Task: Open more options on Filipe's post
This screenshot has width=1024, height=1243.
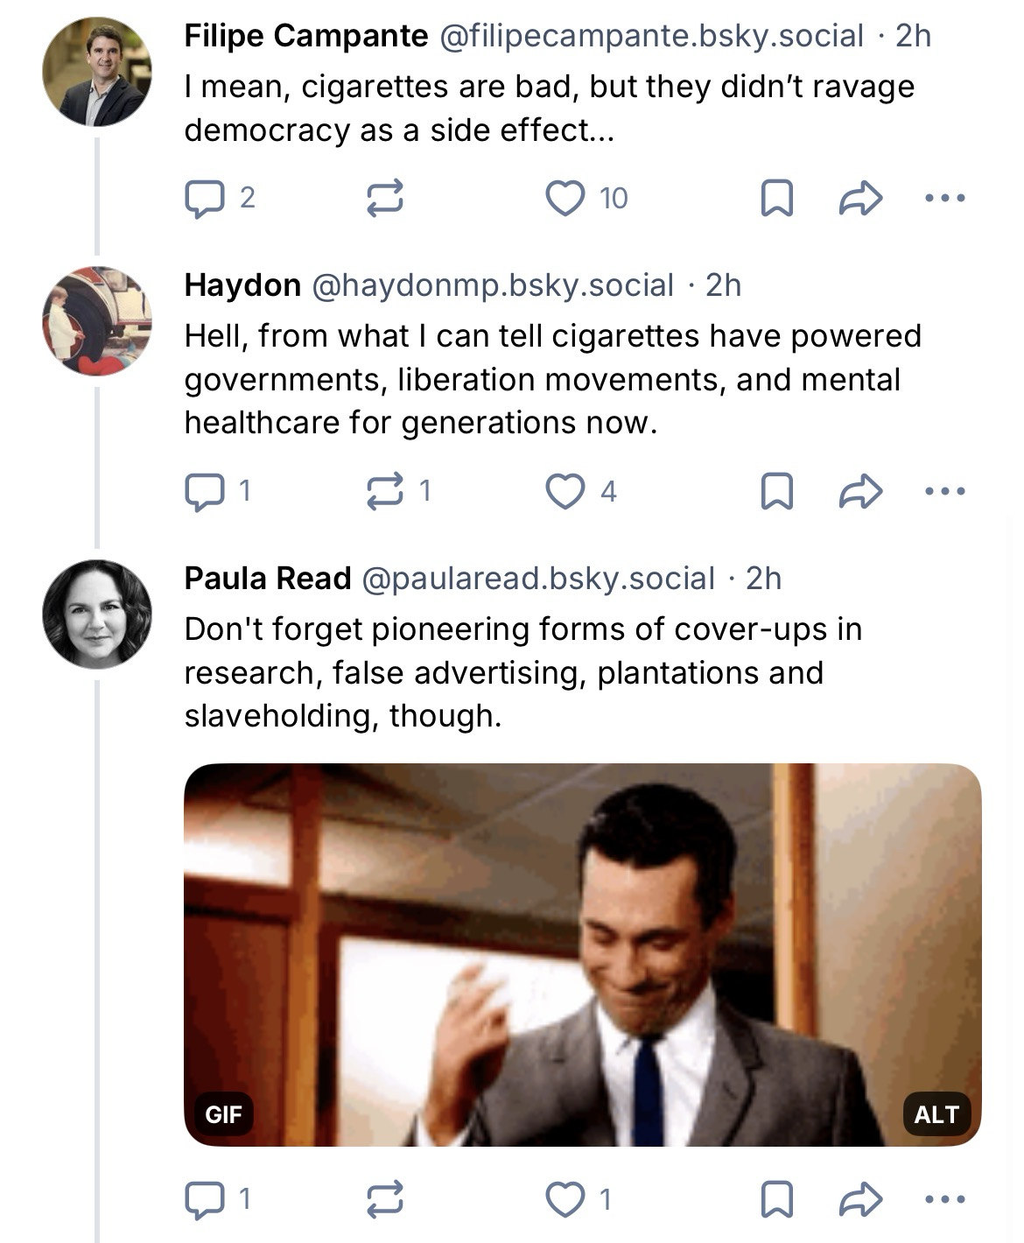Action: (x=944, y=199)
